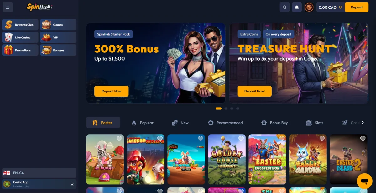This screenshot has width=376, height=193.
Task: Open the notifications bell
Action: pyautogui.click(x=297, y=7)
